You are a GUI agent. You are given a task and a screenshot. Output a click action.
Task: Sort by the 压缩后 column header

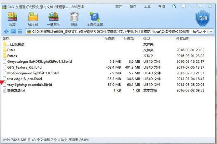pos(129,39)
